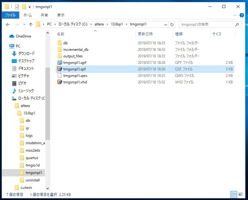Select logs folder in navigation tree

coord(26,136)
